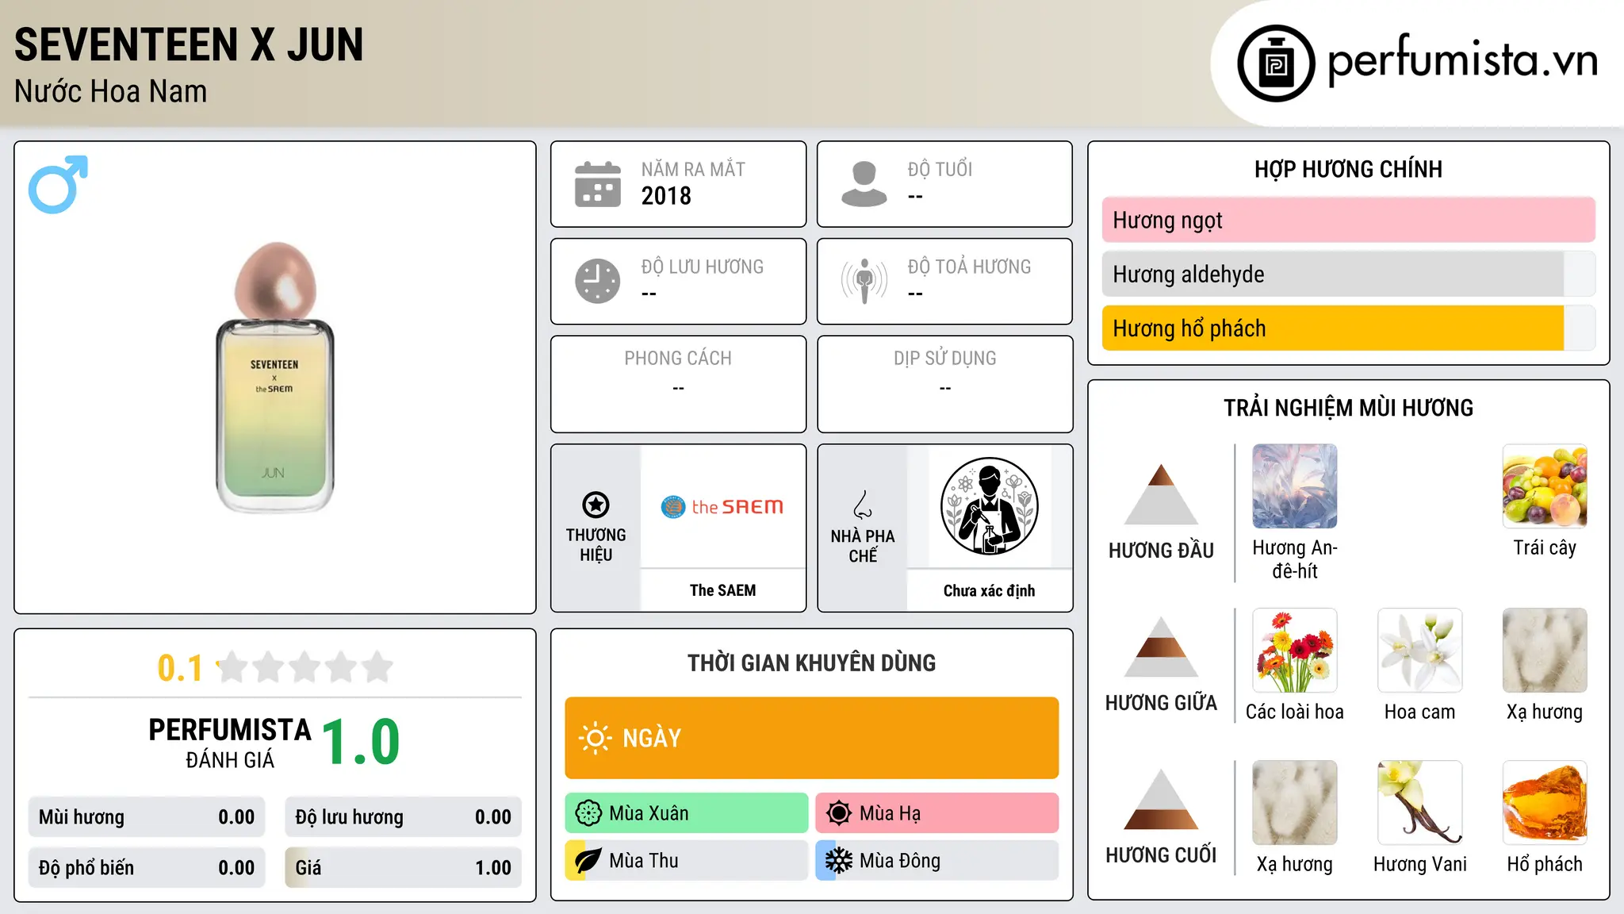
Task: Click the perfumer illustration icon
Action: pos(989,506)
